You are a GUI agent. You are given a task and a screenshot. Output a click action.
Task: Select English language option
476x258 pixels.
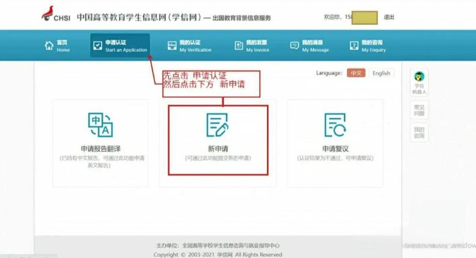click(x=382, y=73)
